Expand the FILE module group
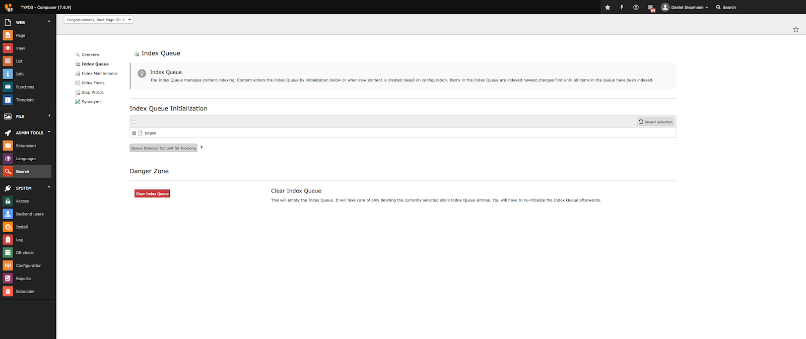 click(49, 116)
